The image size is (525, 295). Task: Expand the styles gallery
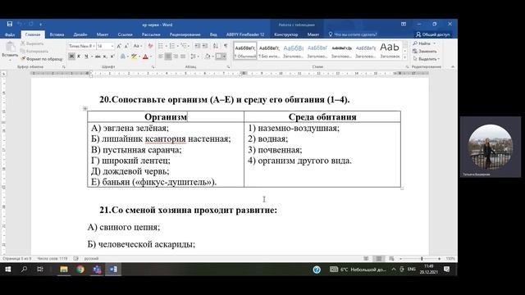pyautogui.click(x=405, y=57)
